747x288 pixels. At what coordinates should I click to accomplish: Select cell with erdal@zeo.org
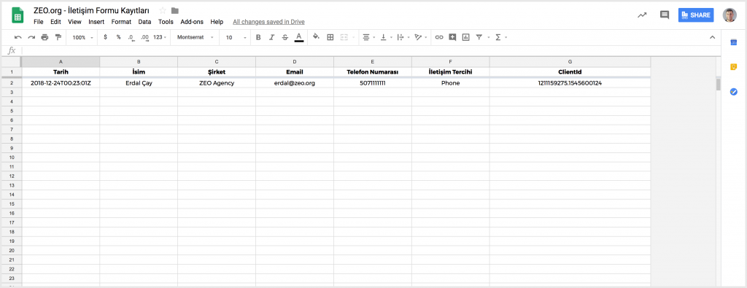click(295, 83)
